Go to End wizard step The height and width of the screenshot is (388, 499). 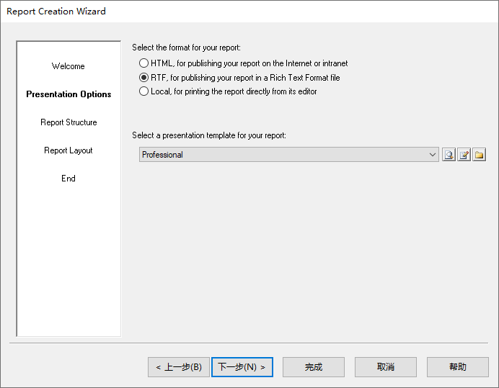(x=69, y=179)
